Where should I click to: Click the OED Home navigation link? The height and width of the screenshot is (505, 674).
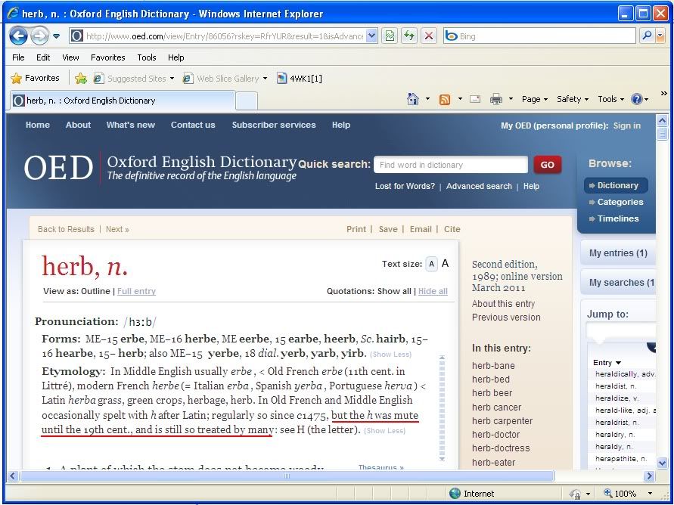point(37,125)
